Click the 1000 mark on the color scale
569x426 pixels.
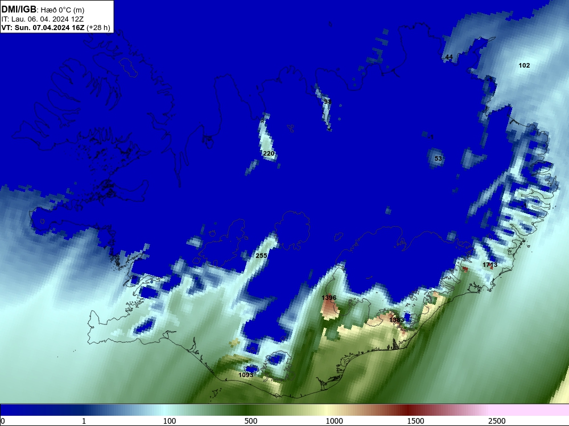coord(334,421)
